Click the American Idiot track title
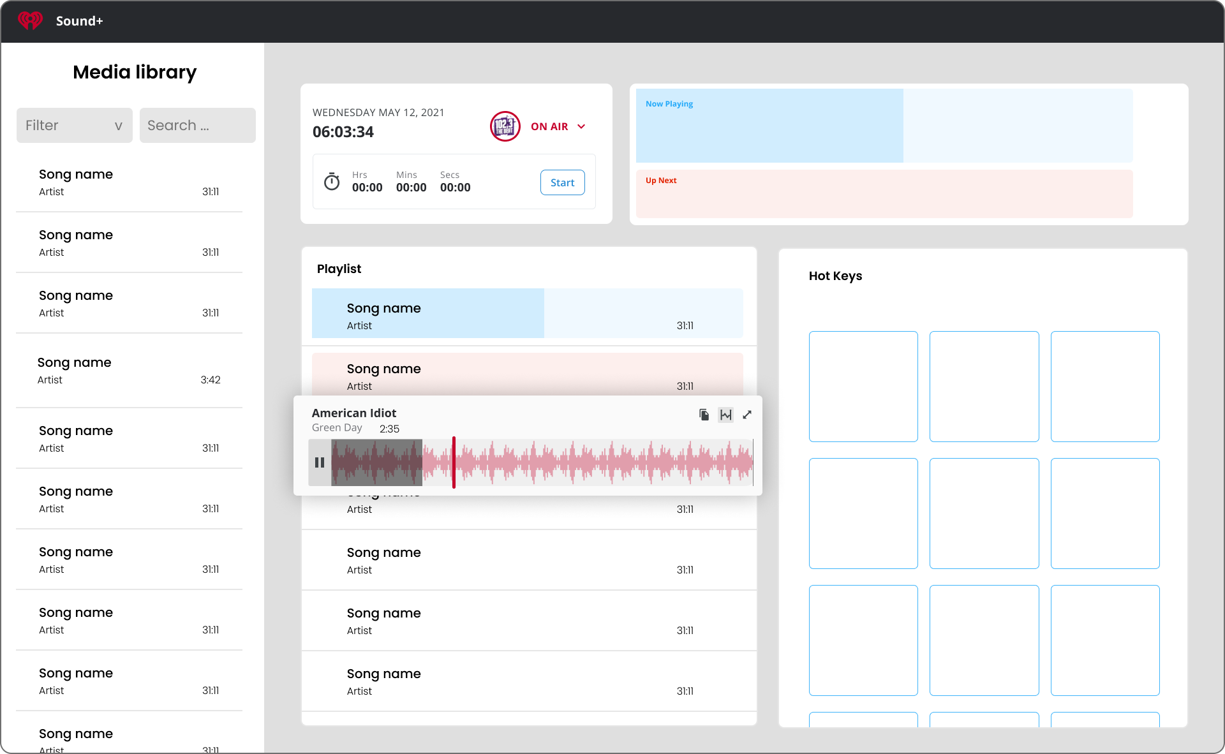This screenshot has width=1225, height=754. click(x=353, y=413)
